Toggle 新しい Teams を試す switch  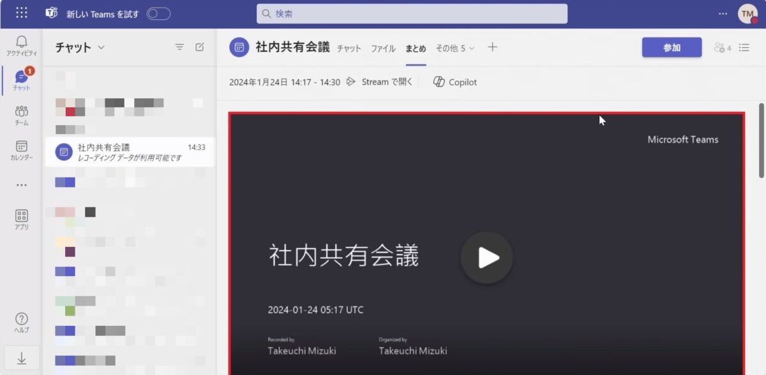point(158,13)
